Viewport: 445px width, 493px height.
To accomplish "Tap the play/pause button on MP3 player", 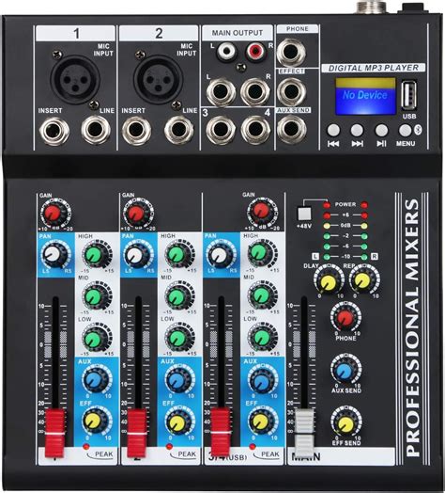I will point(381,130).
